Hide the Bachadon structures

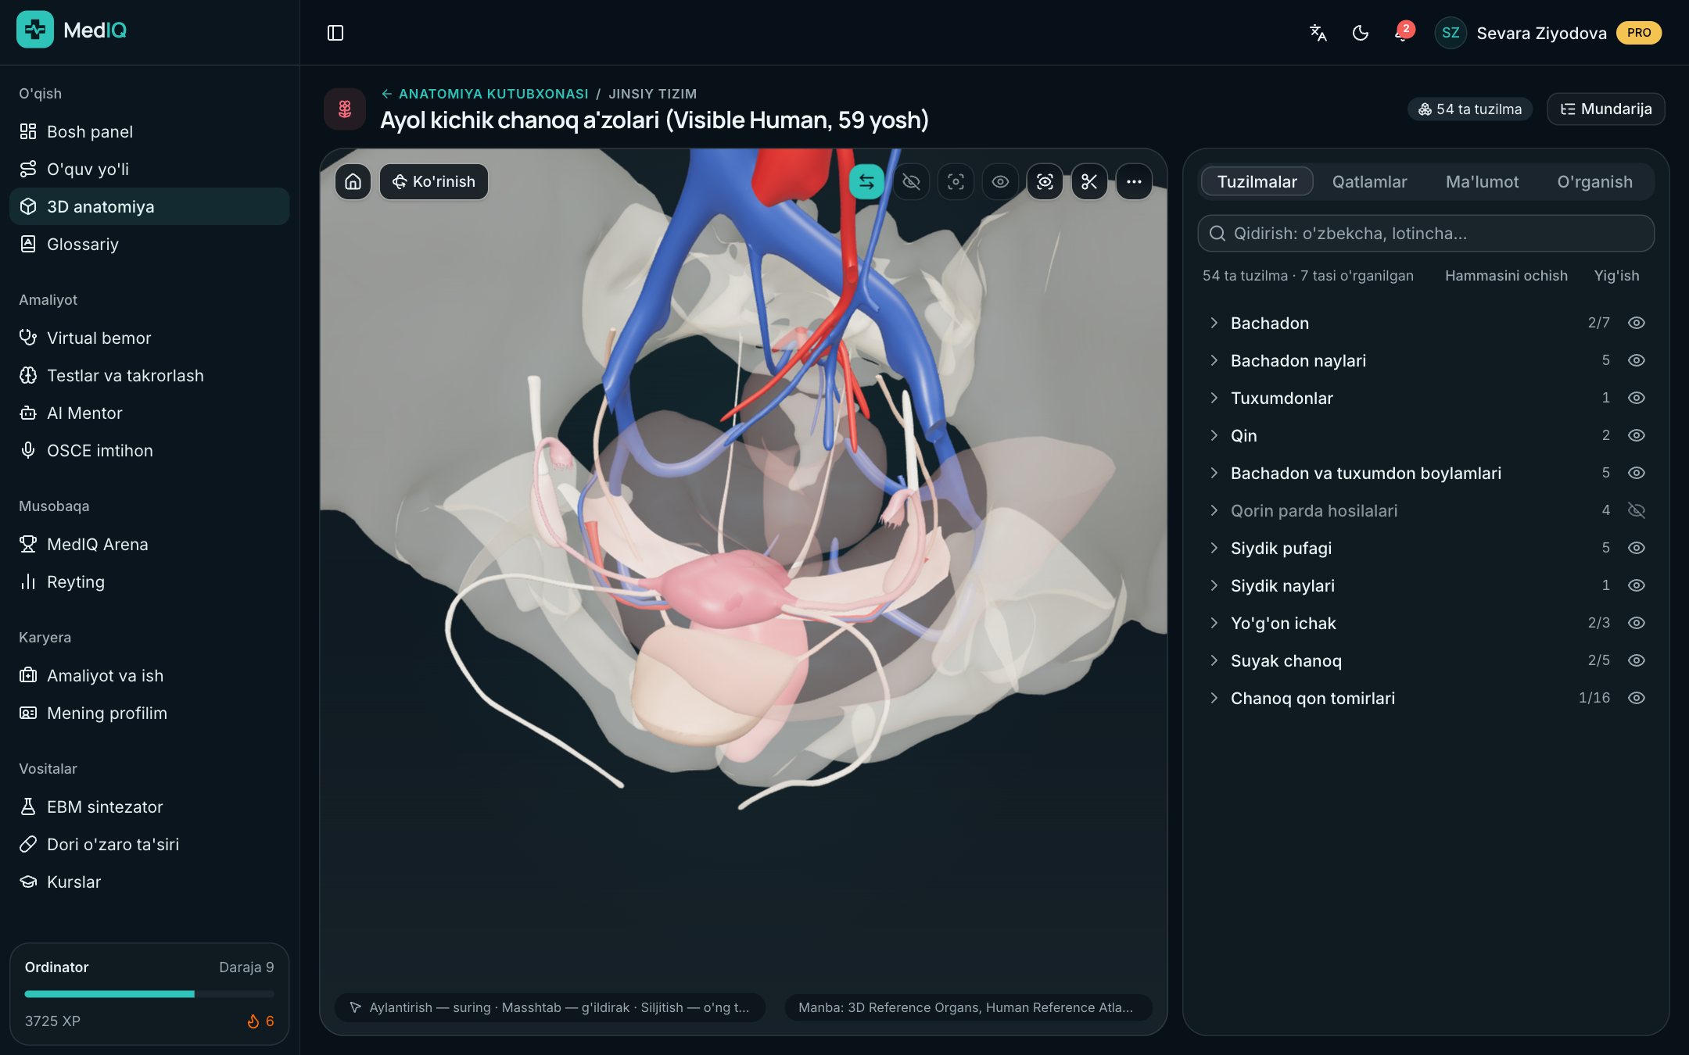point(1637,323)
